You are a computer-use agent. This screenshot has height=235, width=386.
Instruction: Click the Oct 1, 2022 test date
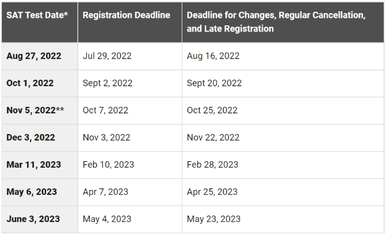[x=30, y=83]
